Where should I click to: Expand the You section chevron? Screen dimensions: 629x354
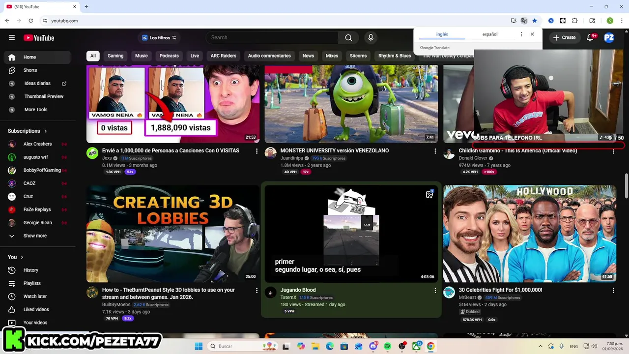[x=22, y=257]
